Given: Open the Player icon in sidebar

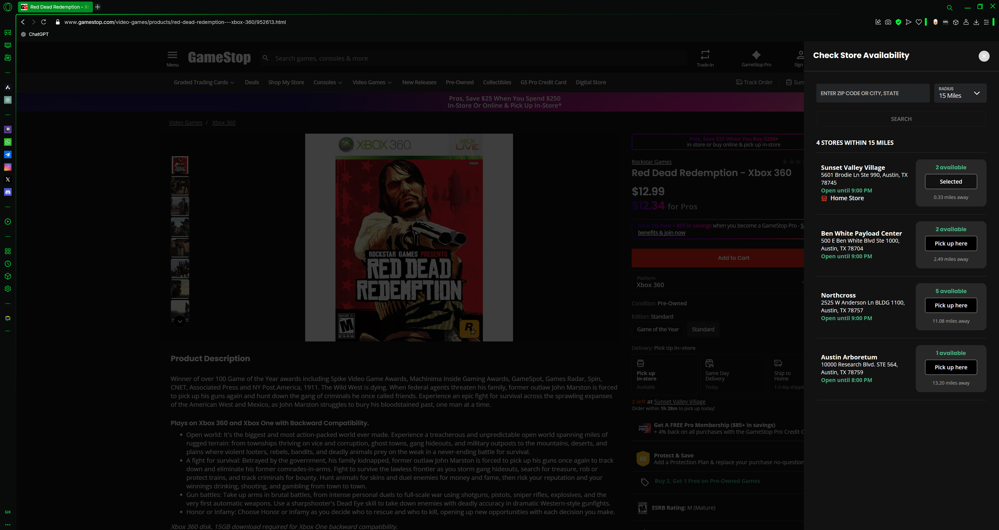Looking at the screenshot, I should [8, 222].
